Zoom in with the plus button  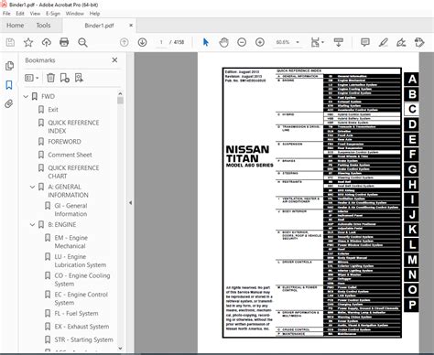coord(260,42)
